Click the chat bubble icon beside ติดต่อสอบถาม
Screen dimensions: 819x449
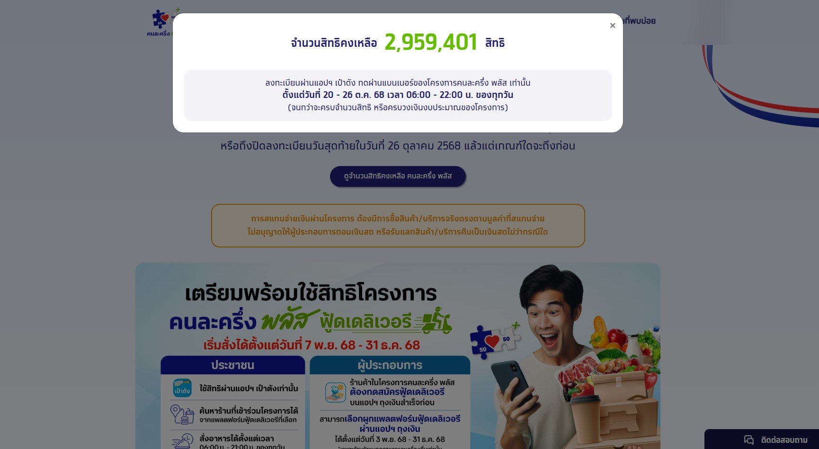pyautogui.click(x=748, y=440)
